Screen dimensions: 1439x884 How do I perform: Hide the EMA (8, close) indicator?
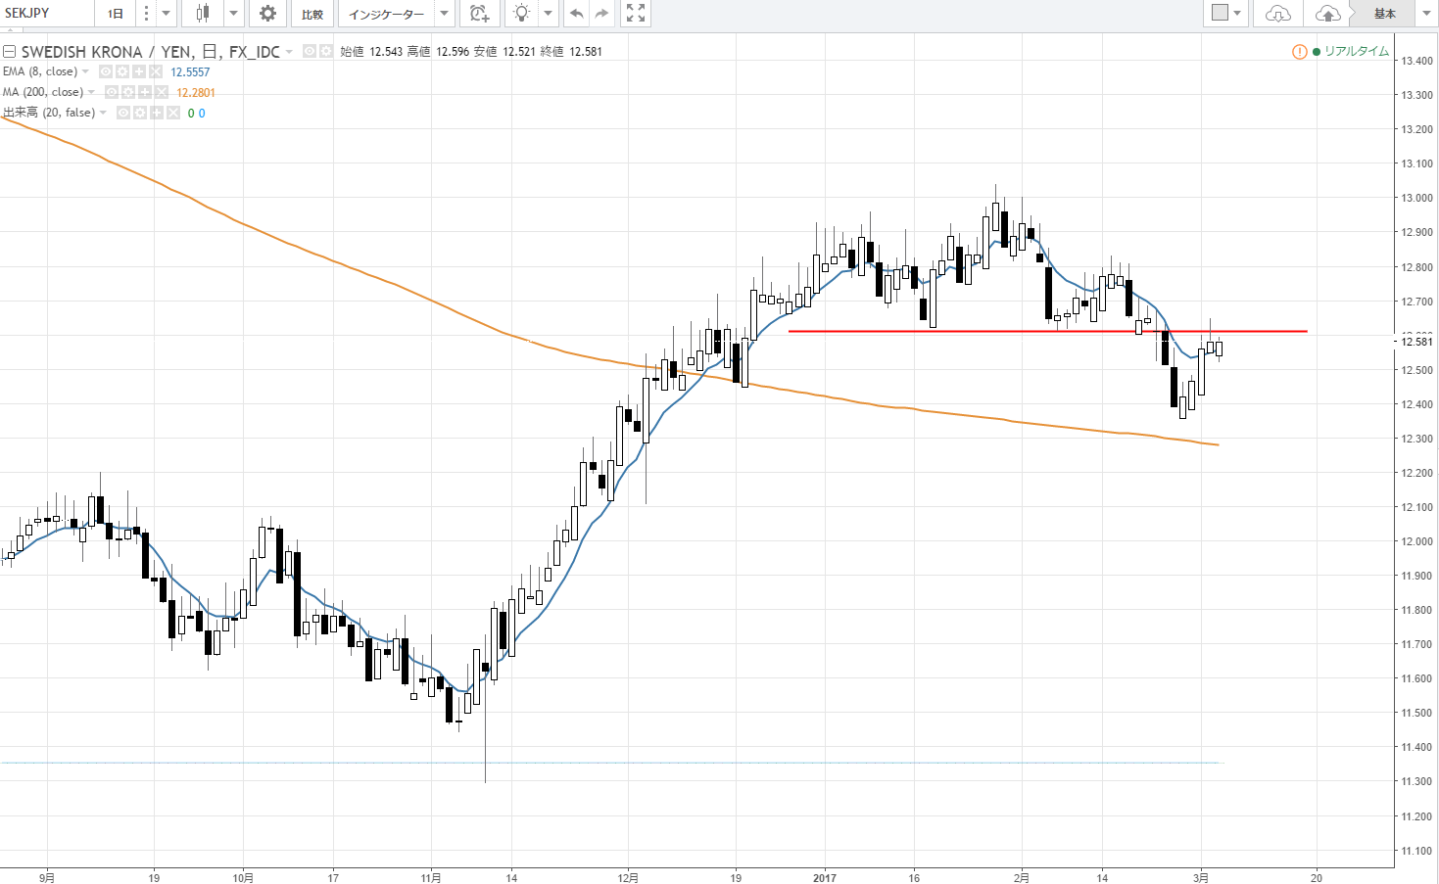tap(106, 72)
